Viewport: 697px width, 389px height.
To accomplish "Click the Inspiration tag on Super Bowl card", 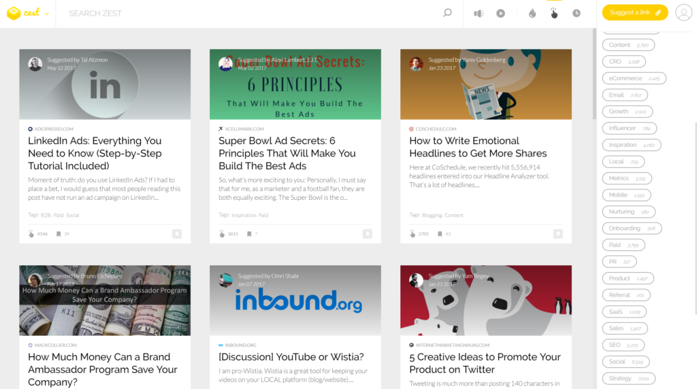I will 244,216.
